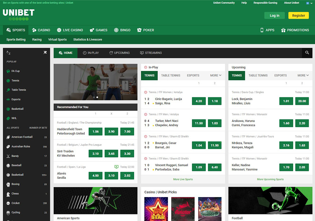Select 3.65 draw odds for Sint-Truiden match
The image size is (315, 221).
(x=111, y=154)
